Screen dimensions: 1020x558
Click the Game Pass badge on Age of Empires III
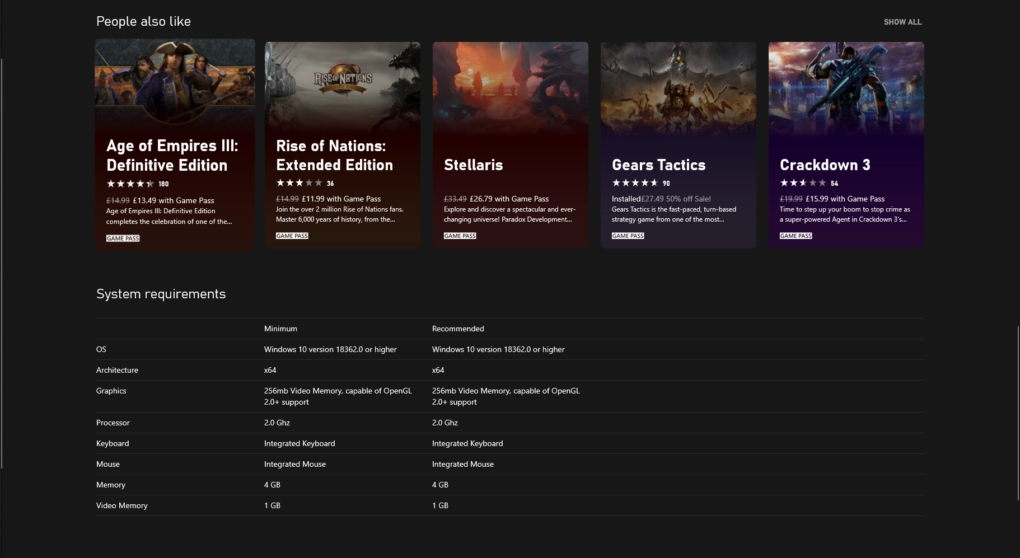point(123,238)
